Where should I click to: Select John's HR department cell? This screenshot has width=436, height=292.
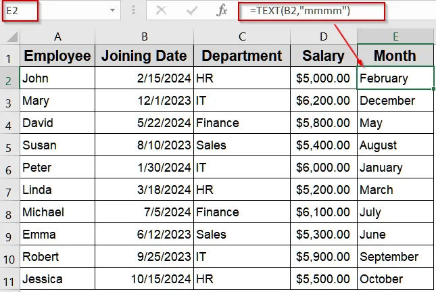pos(242,78)
